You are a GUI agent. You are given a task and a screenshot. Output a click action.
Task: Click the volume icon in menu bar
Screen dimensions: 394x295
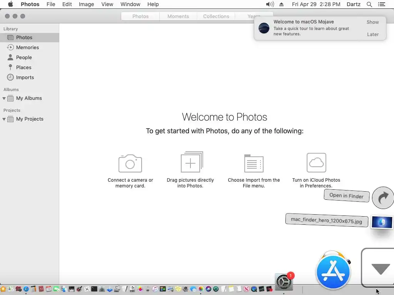270,4
